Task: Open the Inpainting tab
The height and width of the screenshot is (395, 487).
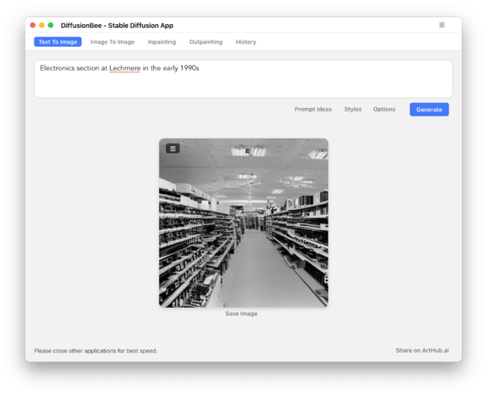Action: click(162, 41)
